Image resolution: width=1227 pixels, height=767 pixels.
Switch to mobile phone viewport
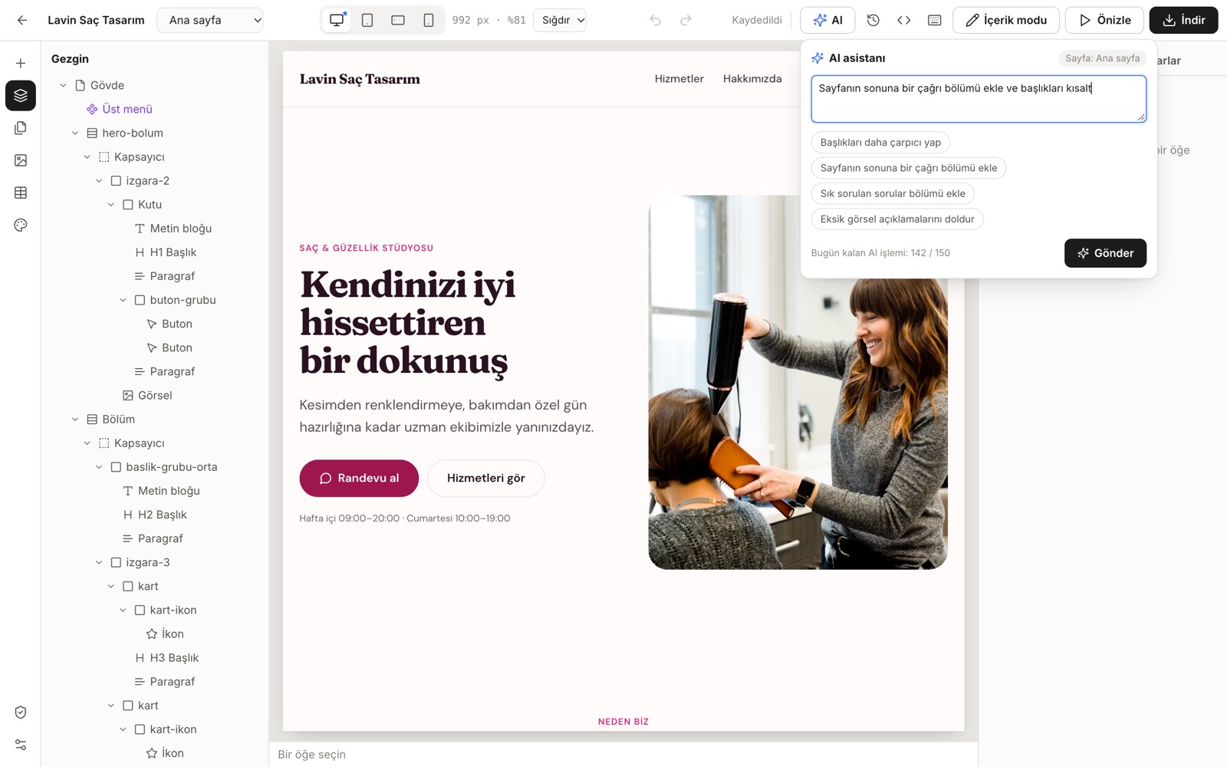pyautogui.click(x=429, y=20)
